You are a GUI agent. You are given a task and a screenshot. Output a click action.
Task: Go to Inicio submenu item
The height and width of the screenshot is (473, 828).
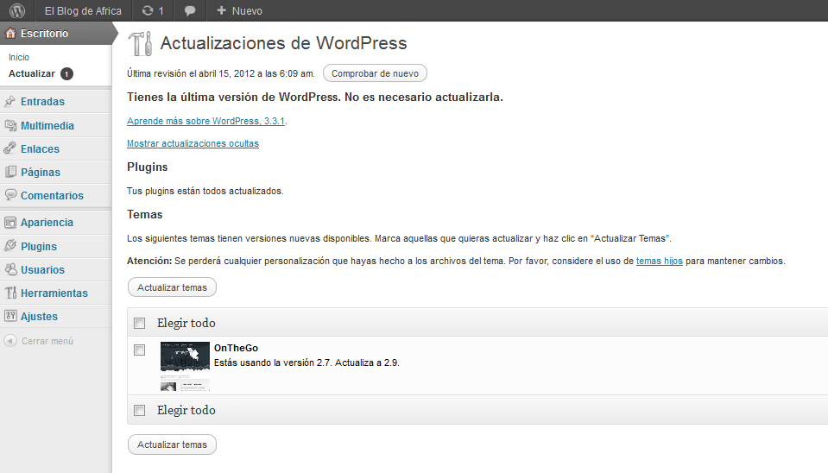pyautogui.click(x=19, y=57)
